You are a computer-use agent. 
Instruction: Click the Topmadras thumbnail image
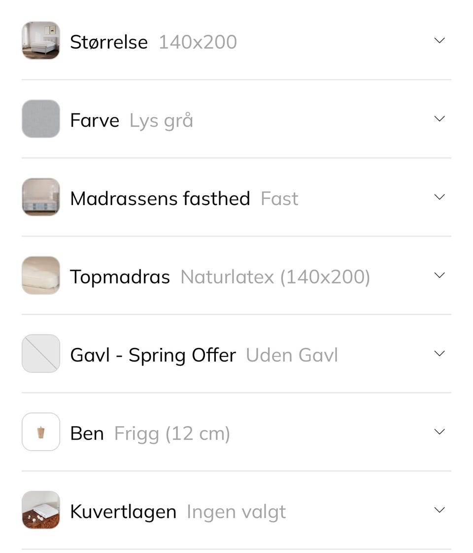(x=41, y=276)
